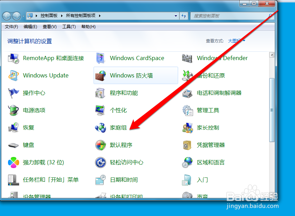This screenshot has height=216, width=295.
Task: Open 强力卸载 (32 位) icon
Action: tap(13, 163)
